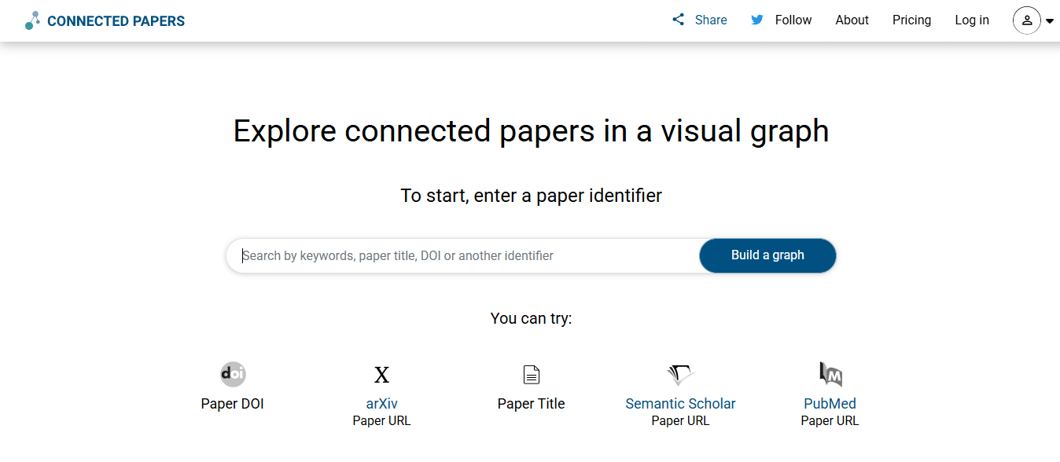This screenshot has width=1060, height=462.
Task: Click the Twitter bird icon
Action: point(756,20)
